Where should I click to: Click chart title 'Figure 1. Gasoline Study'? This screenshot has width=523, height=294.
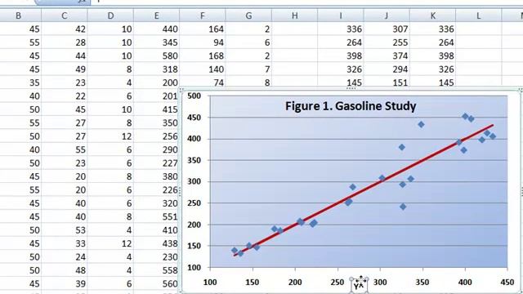pyautogui.click(x=351, y=106)
